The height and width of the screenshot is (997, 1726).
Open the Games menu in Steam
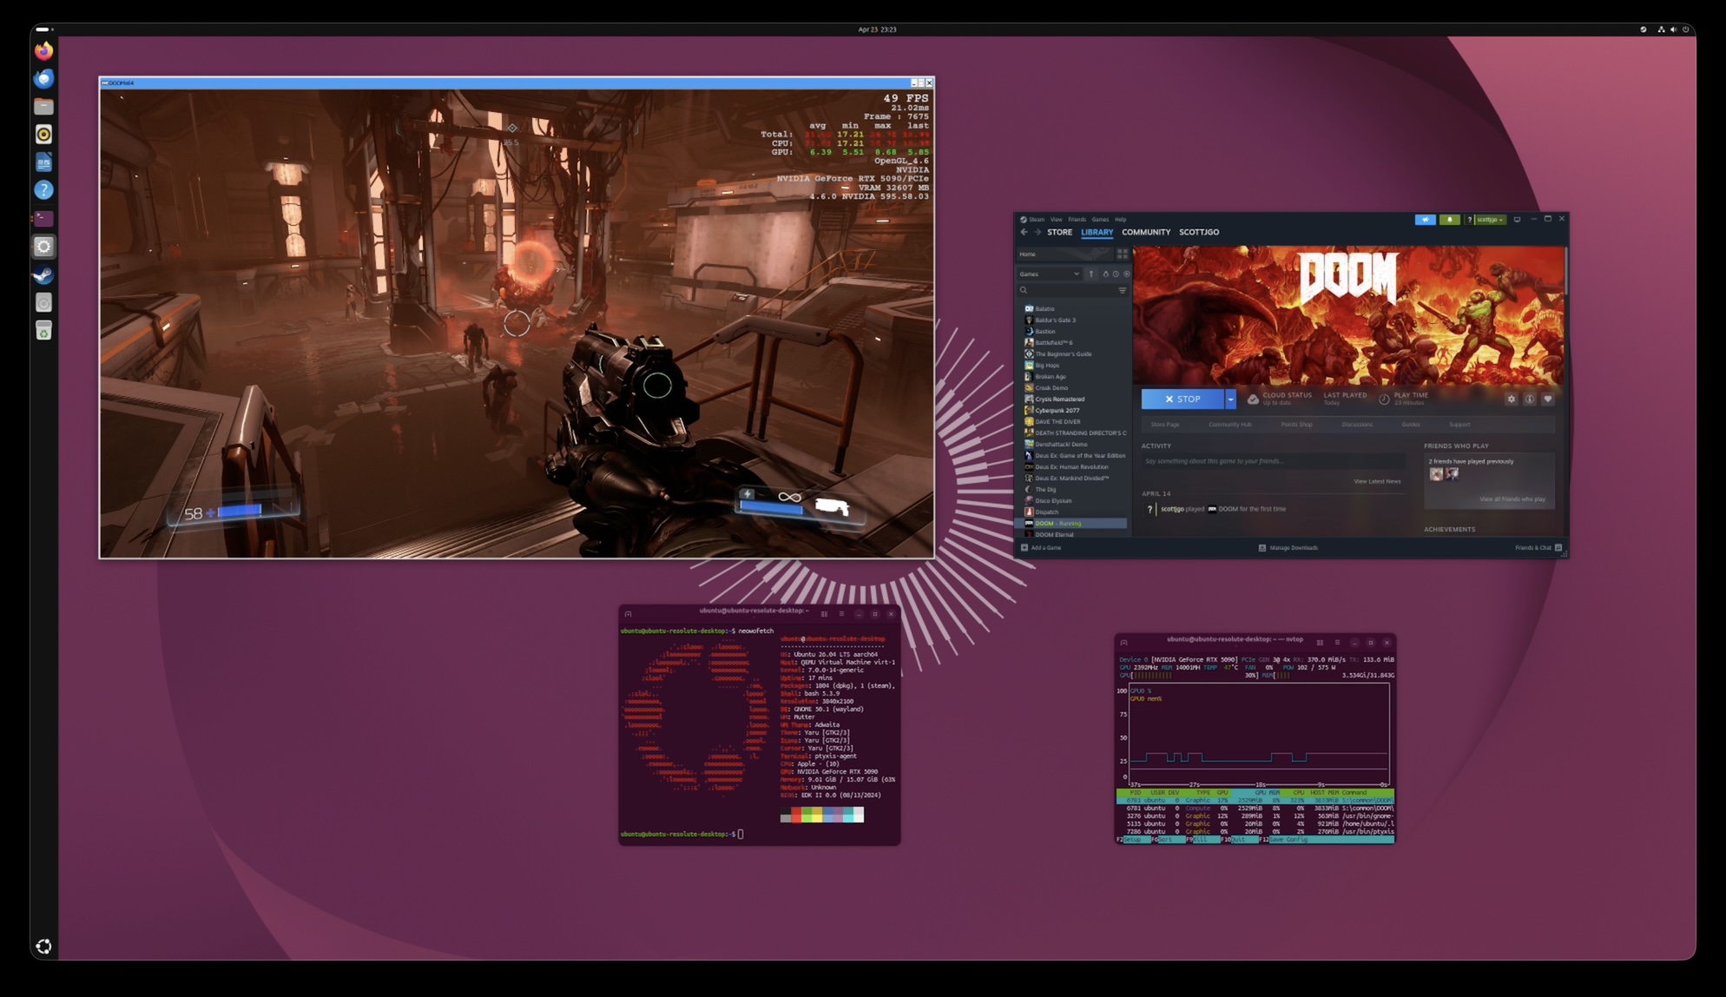(x=1100, y=220)
